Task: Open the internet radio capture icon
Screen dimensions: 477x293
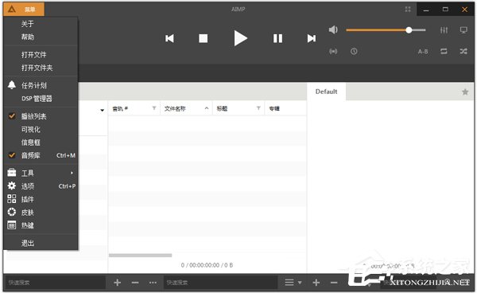Action: 333,52
